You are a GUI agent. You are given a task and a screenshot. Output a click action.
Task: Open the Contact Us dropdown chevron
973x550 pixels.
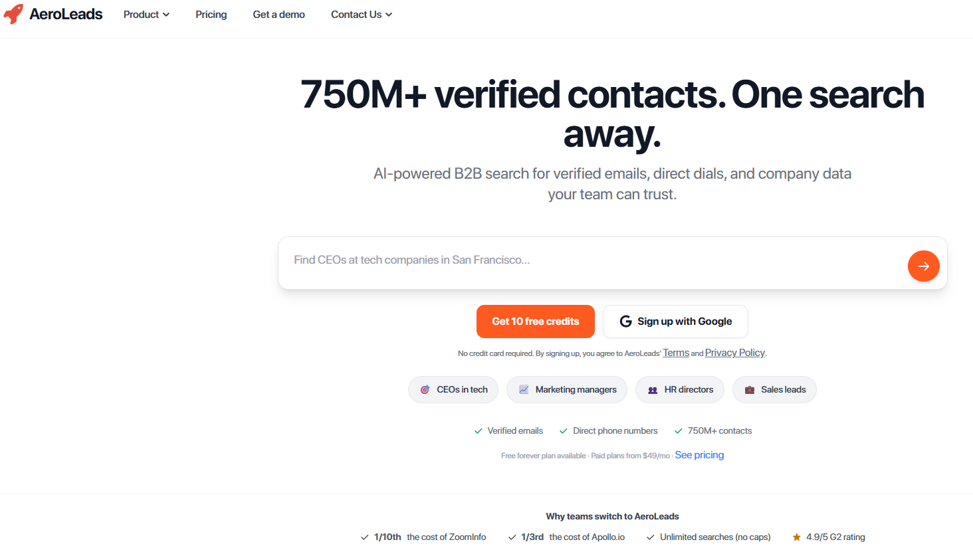pyautogui.click(x=389, y=15)
